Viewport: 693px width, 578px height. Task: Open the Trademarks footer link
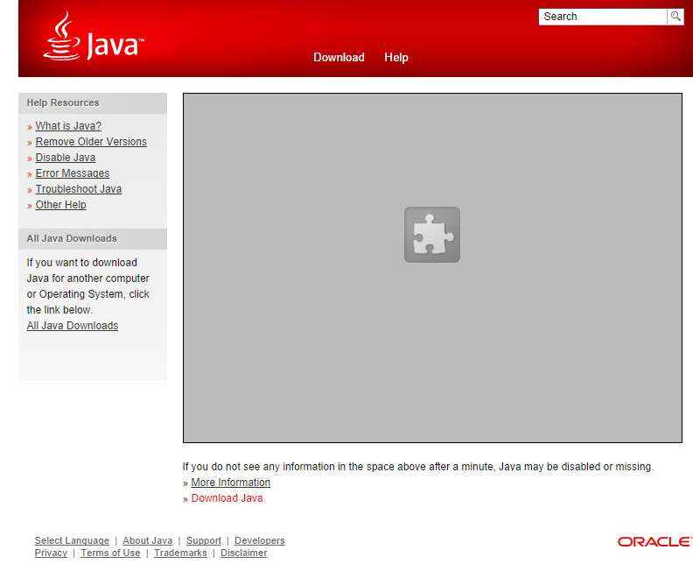[180, 553]
